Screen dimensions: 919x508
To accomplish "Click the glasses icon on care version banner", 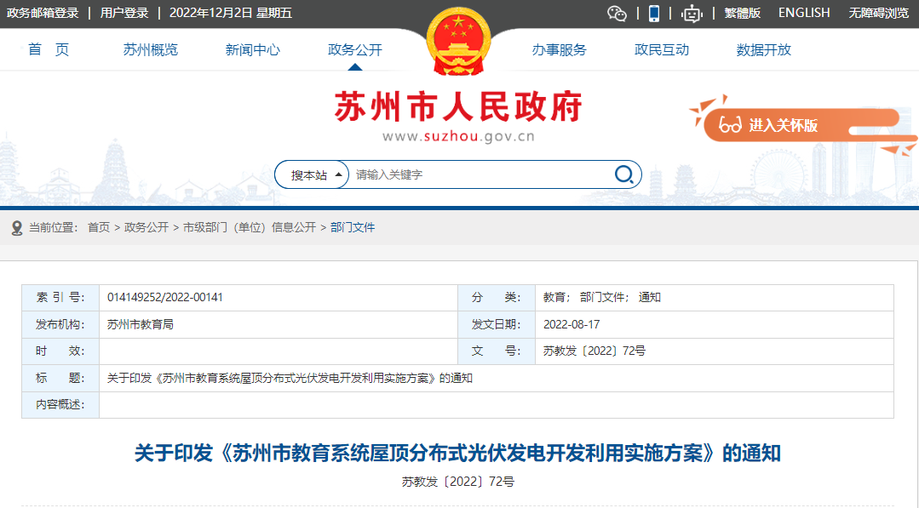I will click(730, 125).
